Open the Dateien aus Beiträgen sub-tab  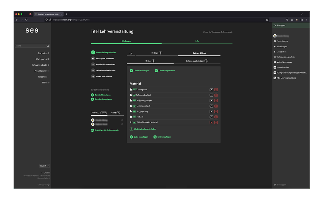point(197,61)
